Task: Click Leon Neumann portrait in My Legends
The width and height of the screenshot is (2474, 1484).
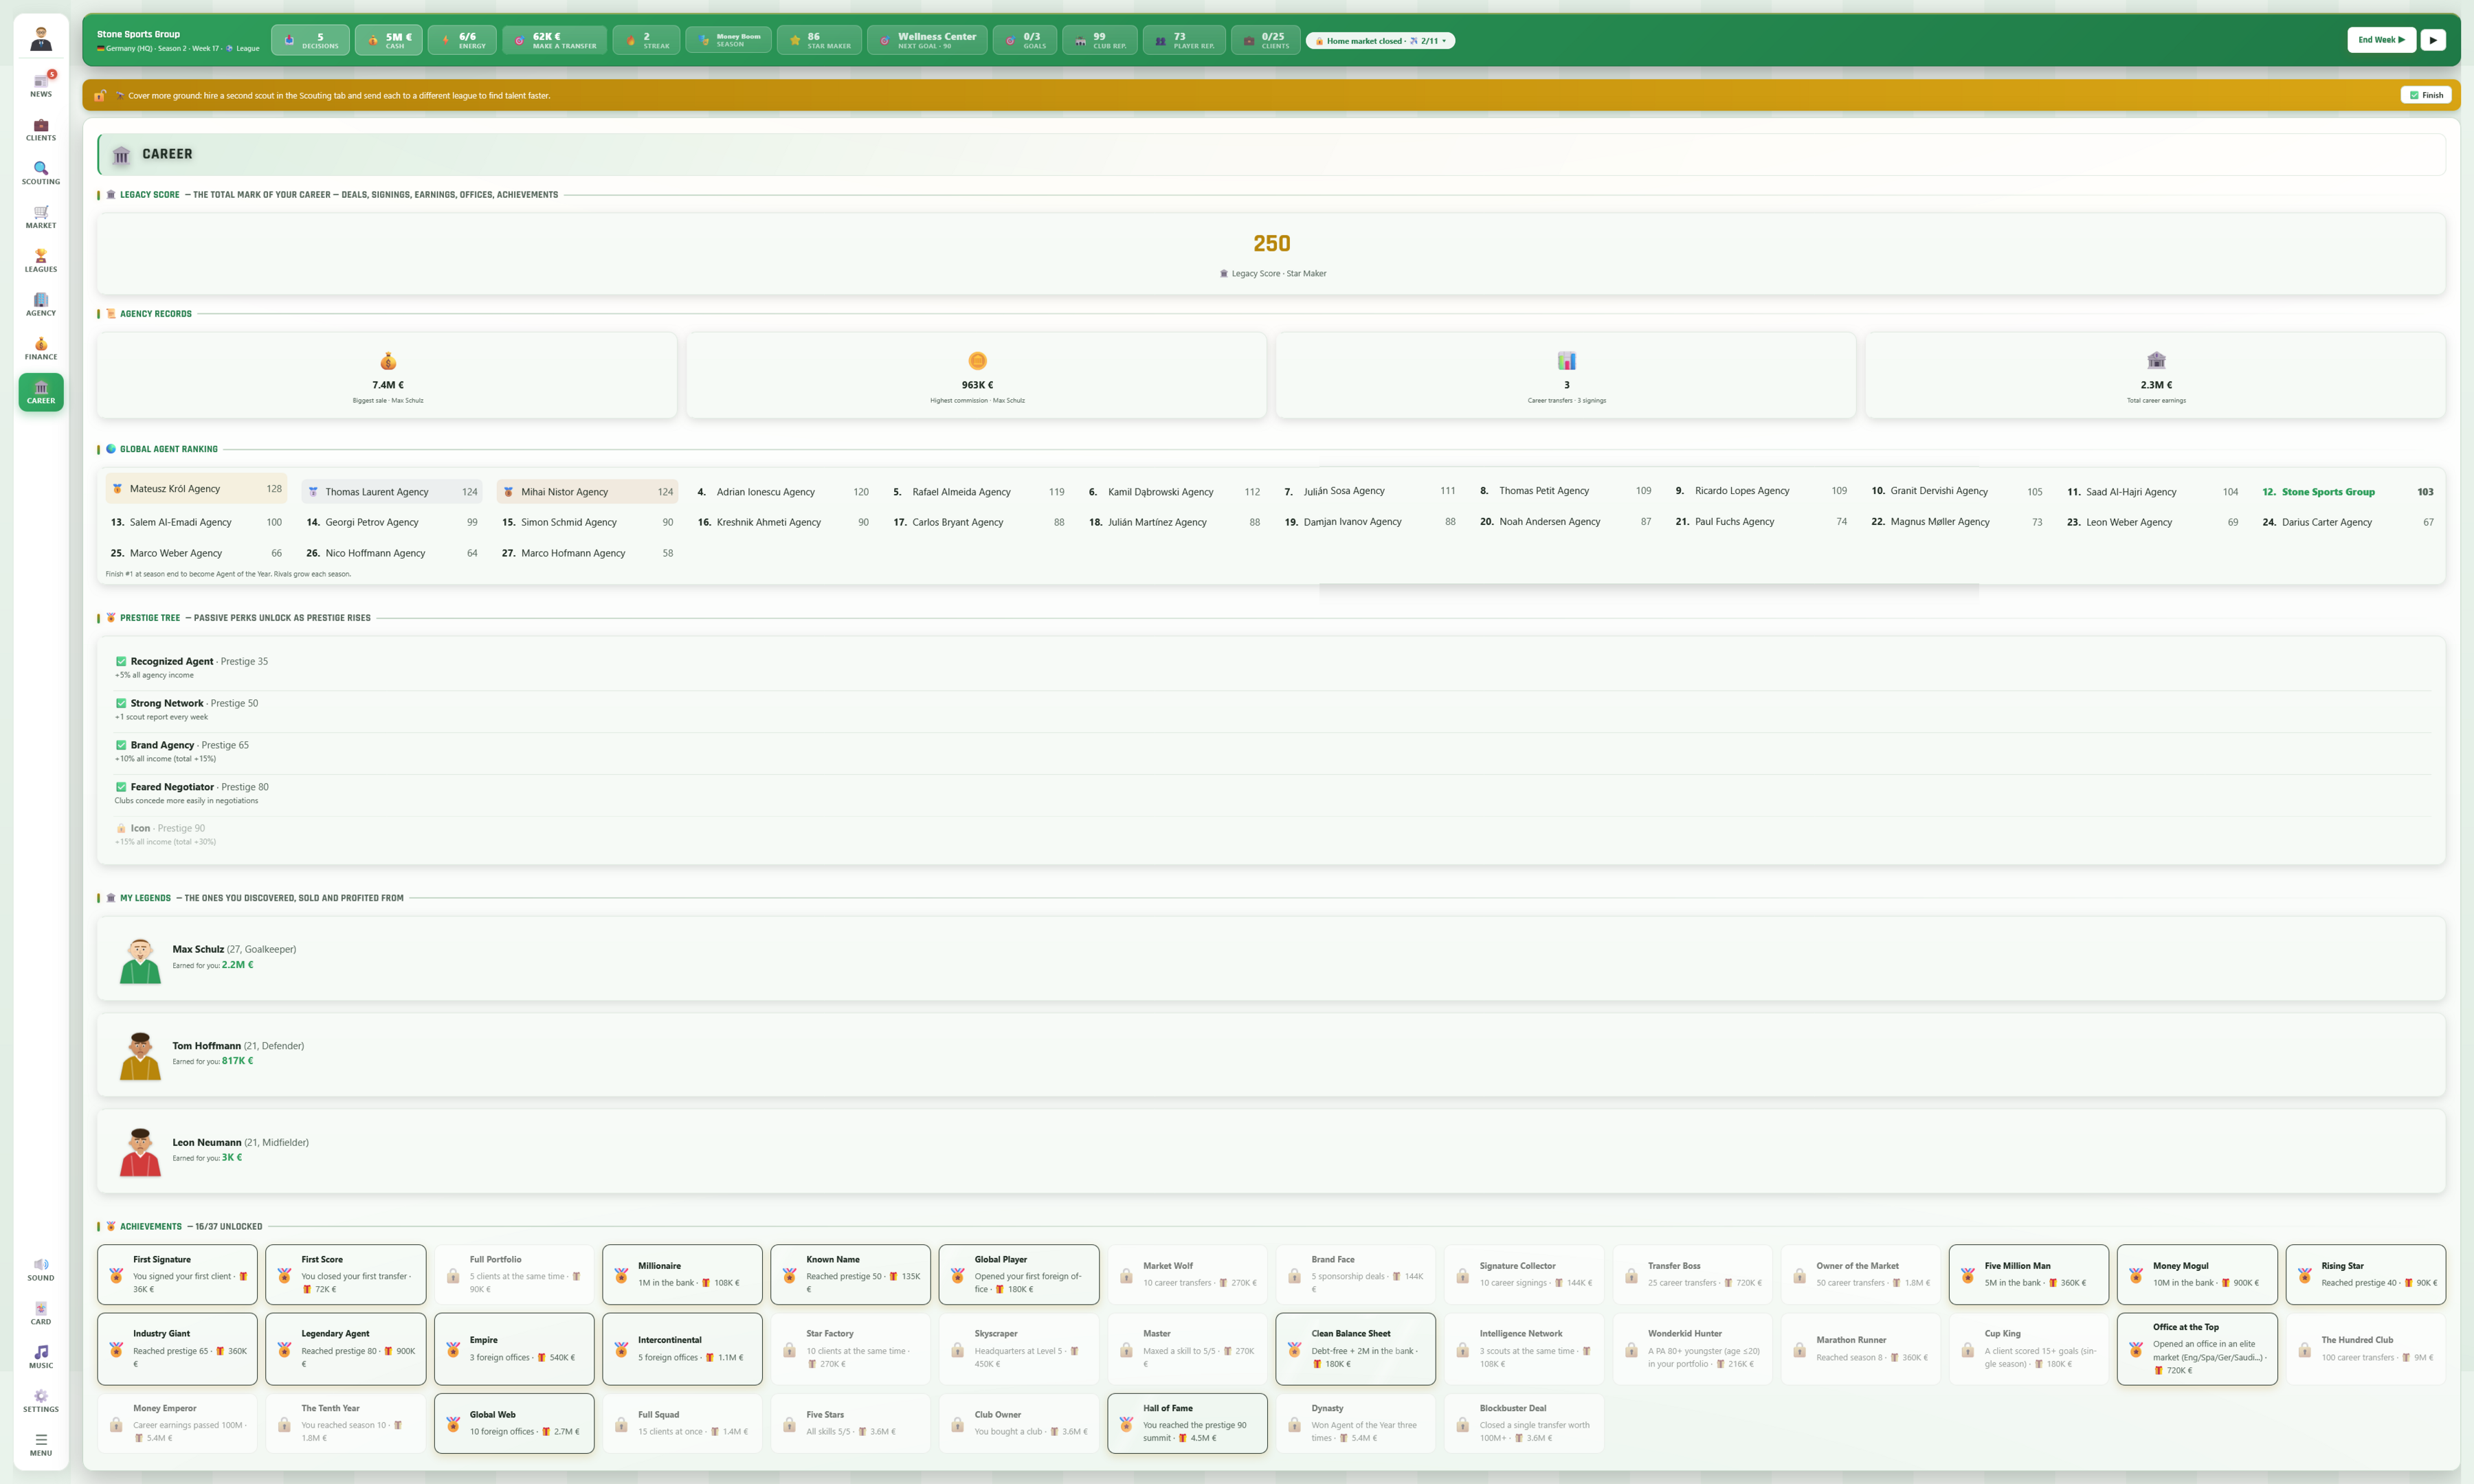Action: coord(140,1152)
